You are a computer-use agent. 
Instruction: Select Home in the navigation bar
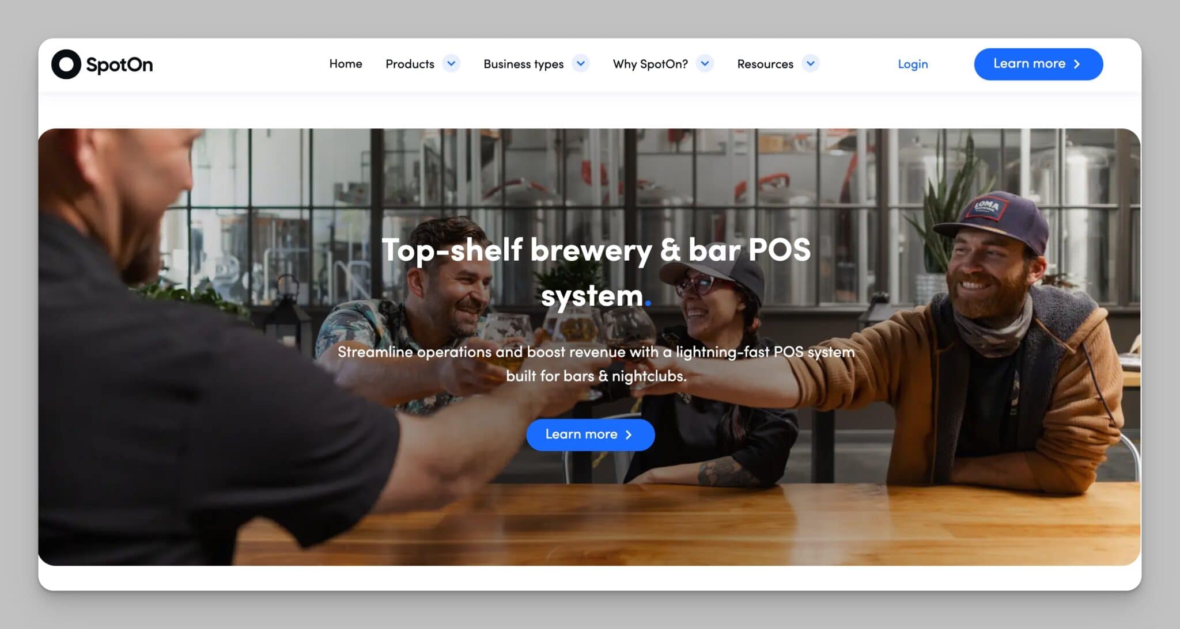tap(345, 64)
